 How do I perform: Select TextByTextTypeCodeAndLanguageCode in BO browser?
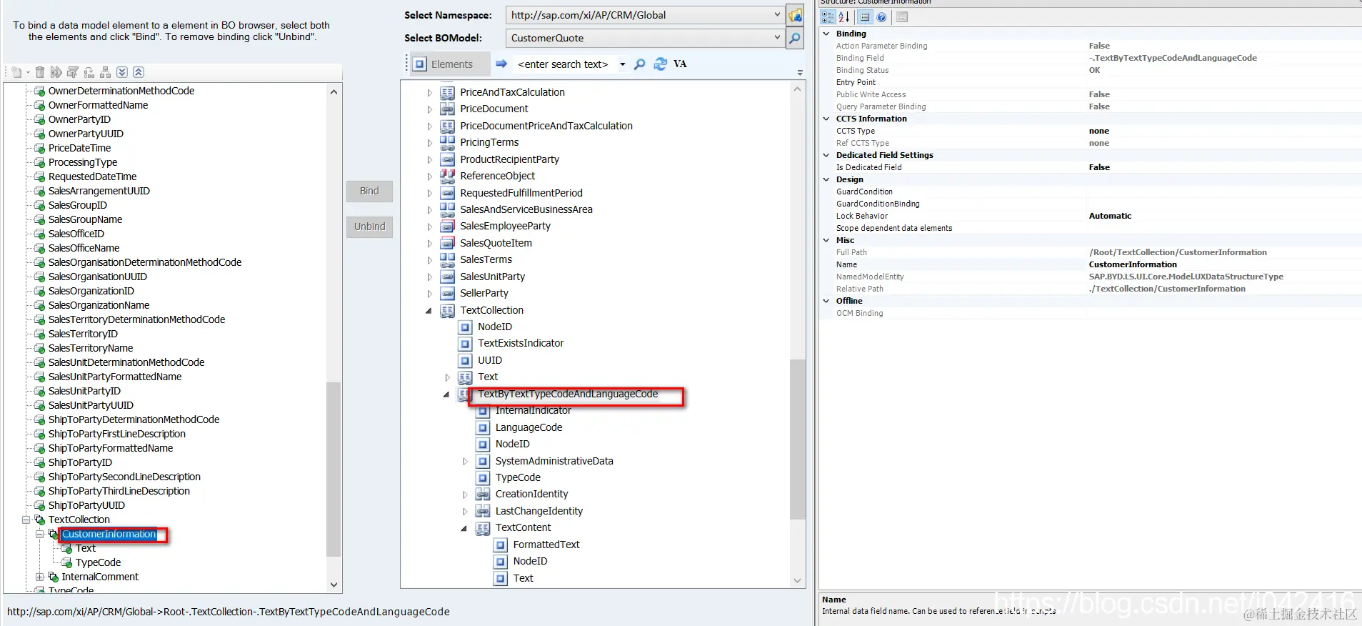568,394
